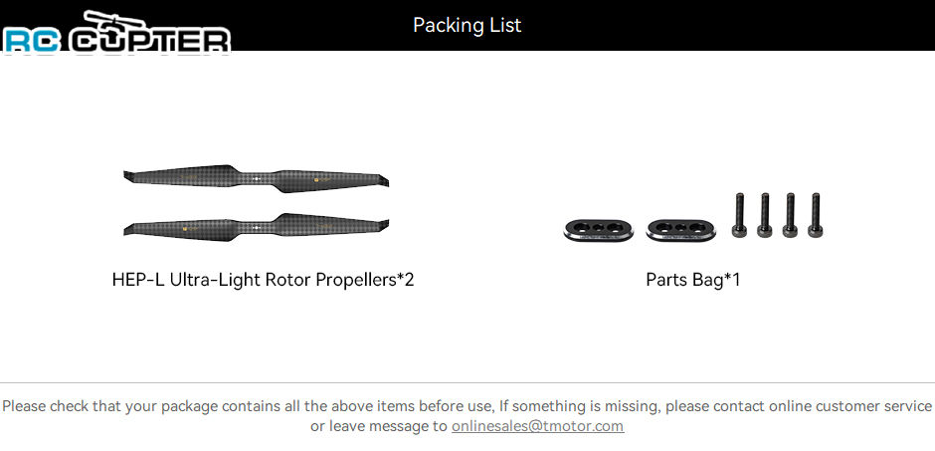The height and width of the screenshot is (451, 935).
Task: Click the right black mounting plate
Action: point(680,229)
